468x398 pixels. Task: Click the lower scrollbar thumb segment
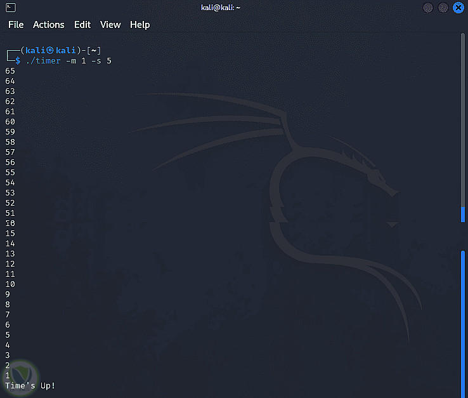click(463, 324)
